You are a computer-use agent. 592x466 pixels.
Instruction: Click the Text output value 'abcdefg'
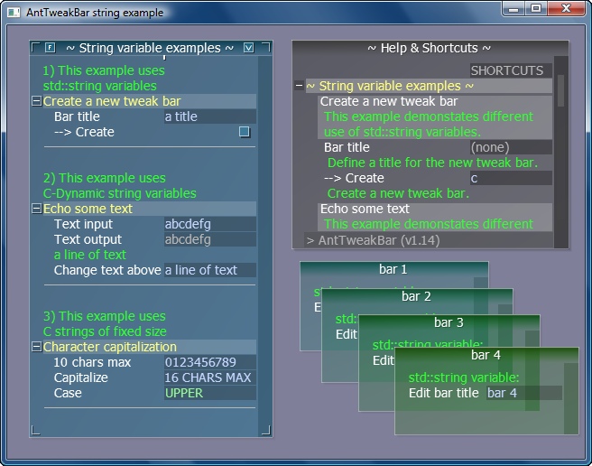[x=210, y=239]
